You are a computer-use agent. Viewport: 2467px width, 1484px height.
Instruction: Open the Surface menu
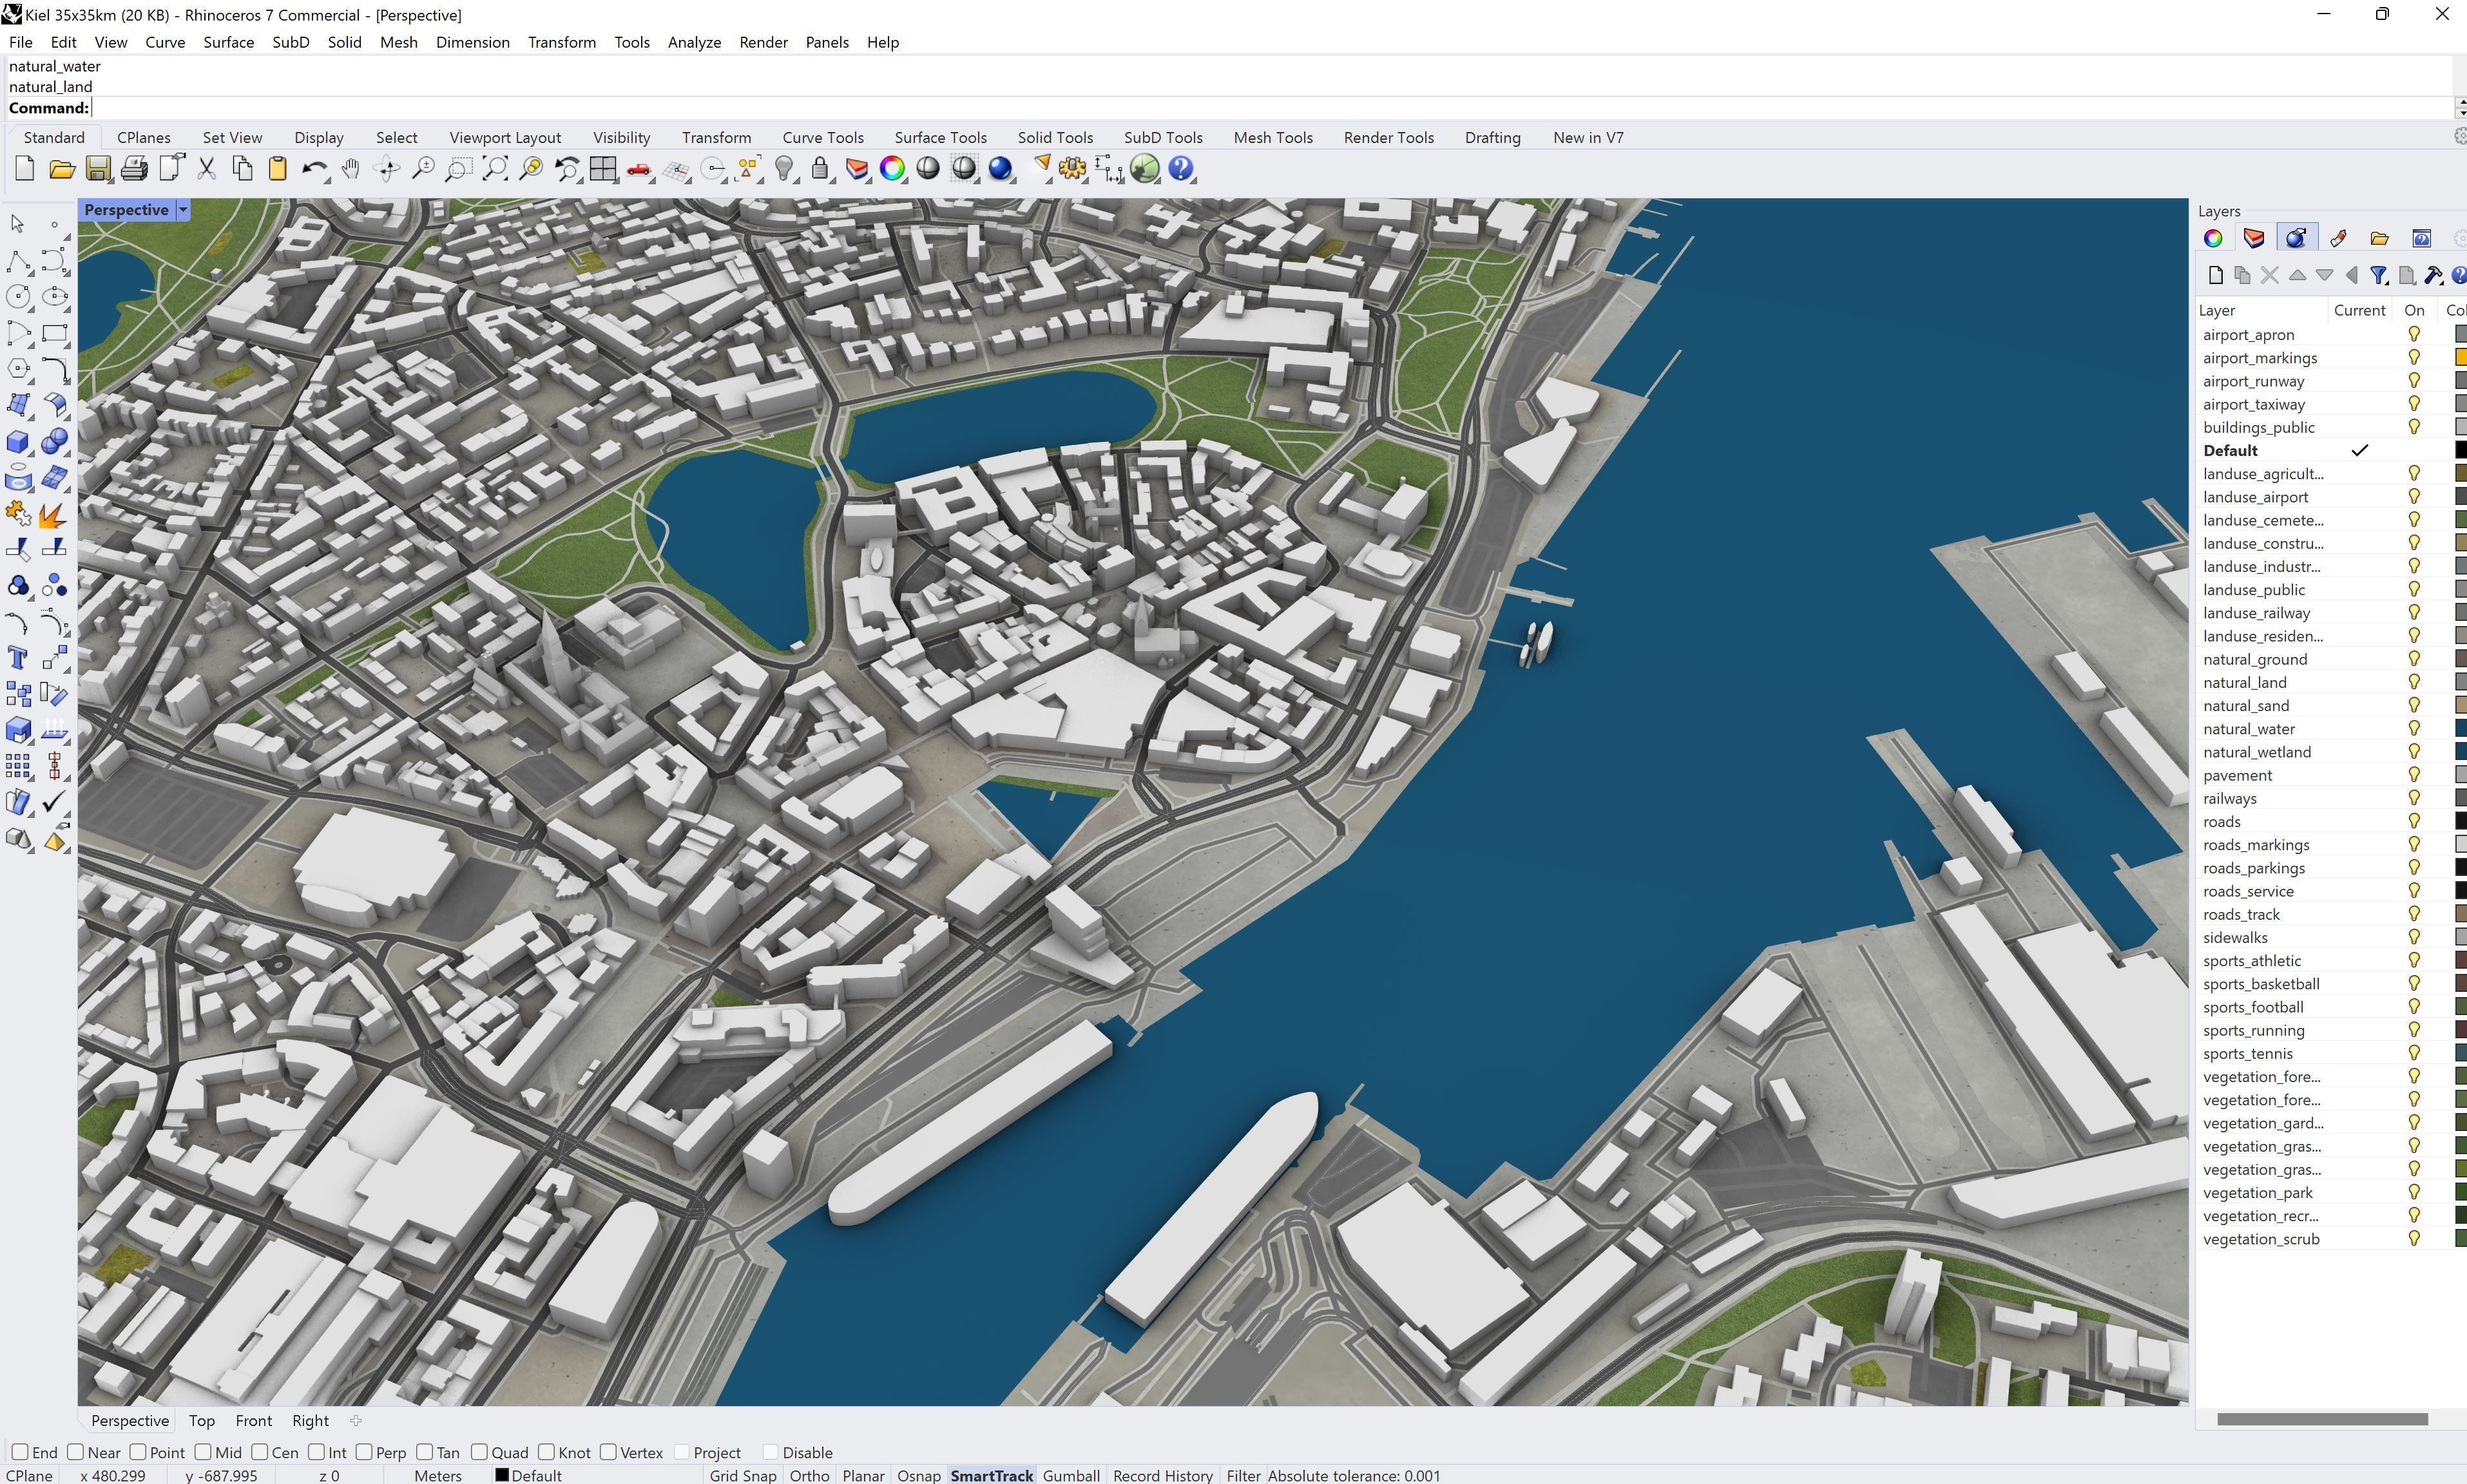[x=228, y=42]
